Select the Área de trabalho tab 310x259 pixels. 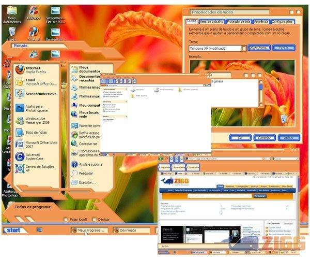[x=211, y=22]
